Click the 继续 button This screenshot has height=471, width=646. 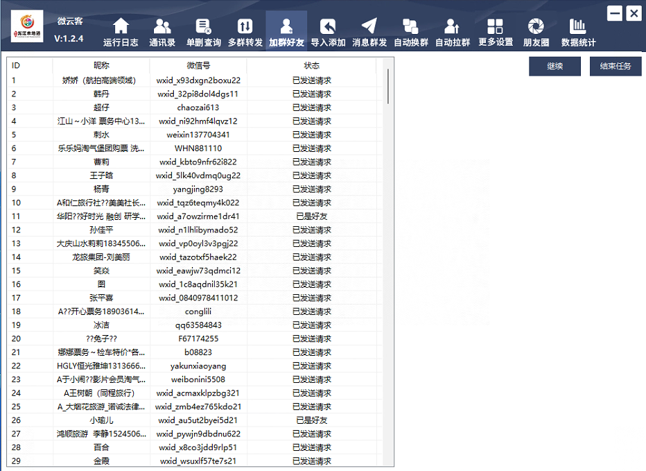(x=555, y=67)
